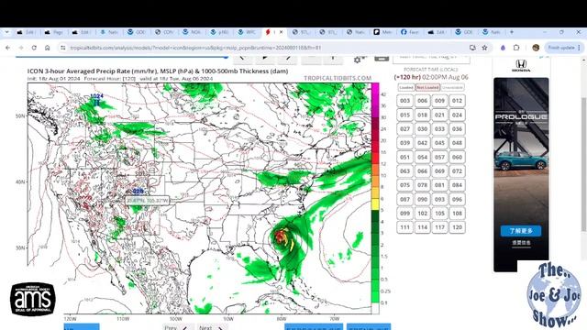The width and height of the screenshot is (587, 330).
Task: Open the Chrome three-dot menu
Action: point(579,48)
